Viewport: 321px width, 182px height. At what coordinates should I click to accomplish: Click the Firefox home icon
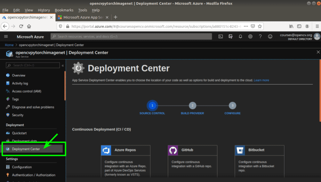tap(29, 26)
